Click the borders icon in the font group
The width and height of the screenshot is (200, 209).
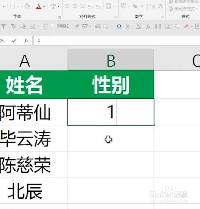tap(12, 6)
